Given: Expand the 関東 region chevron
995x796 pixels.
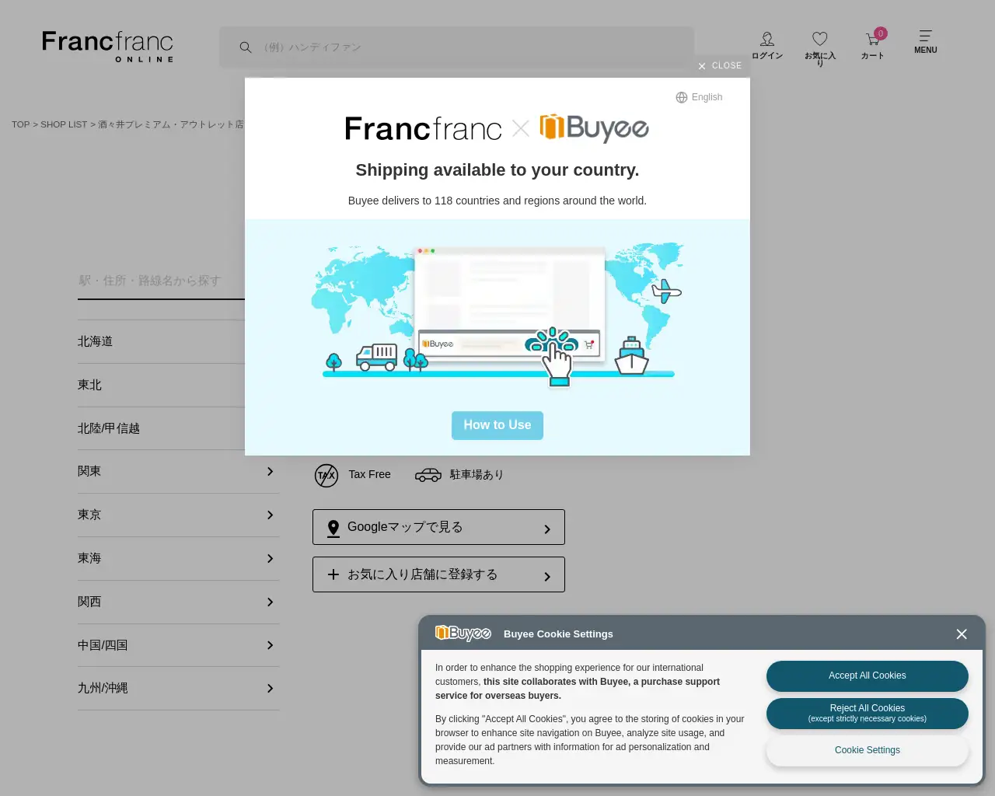Looking at the screenshot, I should click(270, 472).
